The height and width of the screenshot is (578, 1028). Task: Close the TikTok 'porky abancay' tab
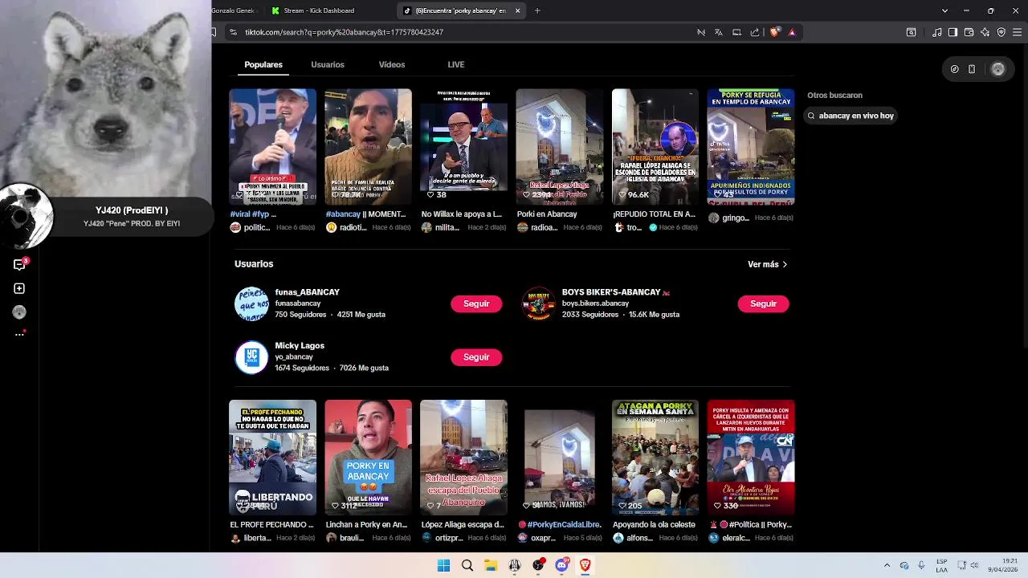518,10
